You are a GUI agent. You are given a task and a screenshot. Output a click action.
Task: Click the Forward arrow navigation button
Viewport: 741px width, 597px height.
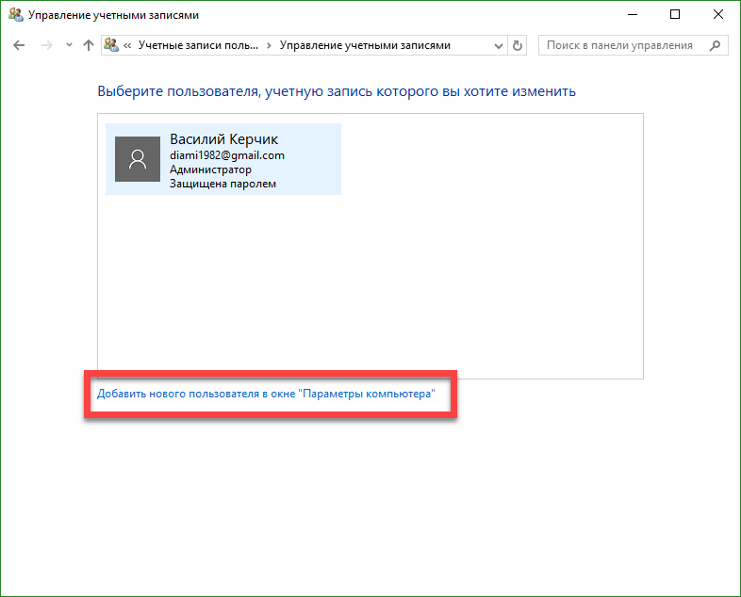(46, 45)
